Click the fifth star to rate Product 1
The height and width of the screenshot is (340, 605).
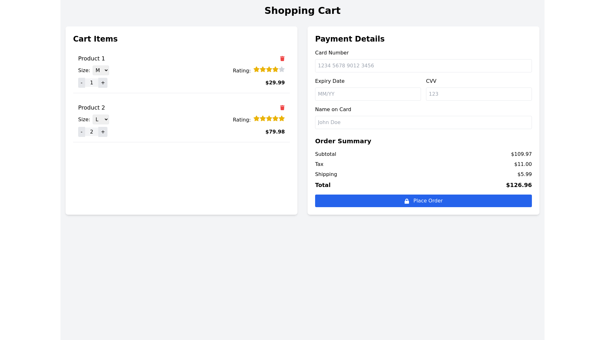point(281,69)
